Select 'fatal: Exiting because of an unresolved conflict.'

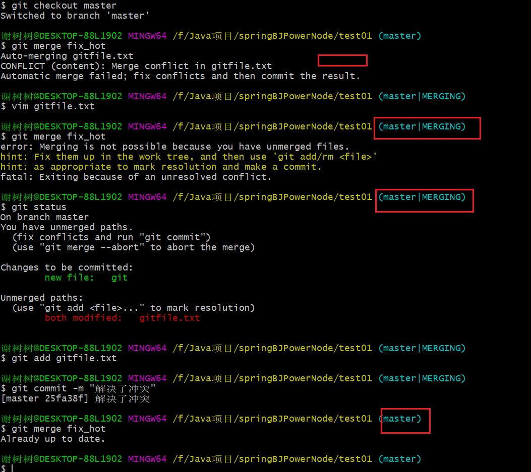(136, 177)
